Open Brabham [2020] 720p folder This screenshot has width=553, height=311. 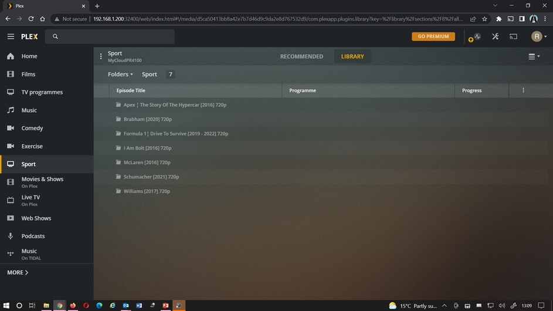147,119
